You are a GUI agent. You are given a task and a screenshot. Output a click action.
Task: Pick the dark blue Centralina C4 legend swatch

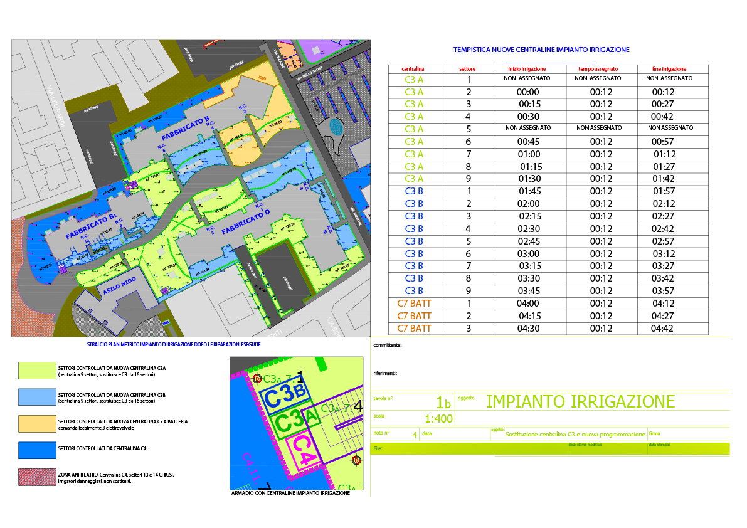37,450
